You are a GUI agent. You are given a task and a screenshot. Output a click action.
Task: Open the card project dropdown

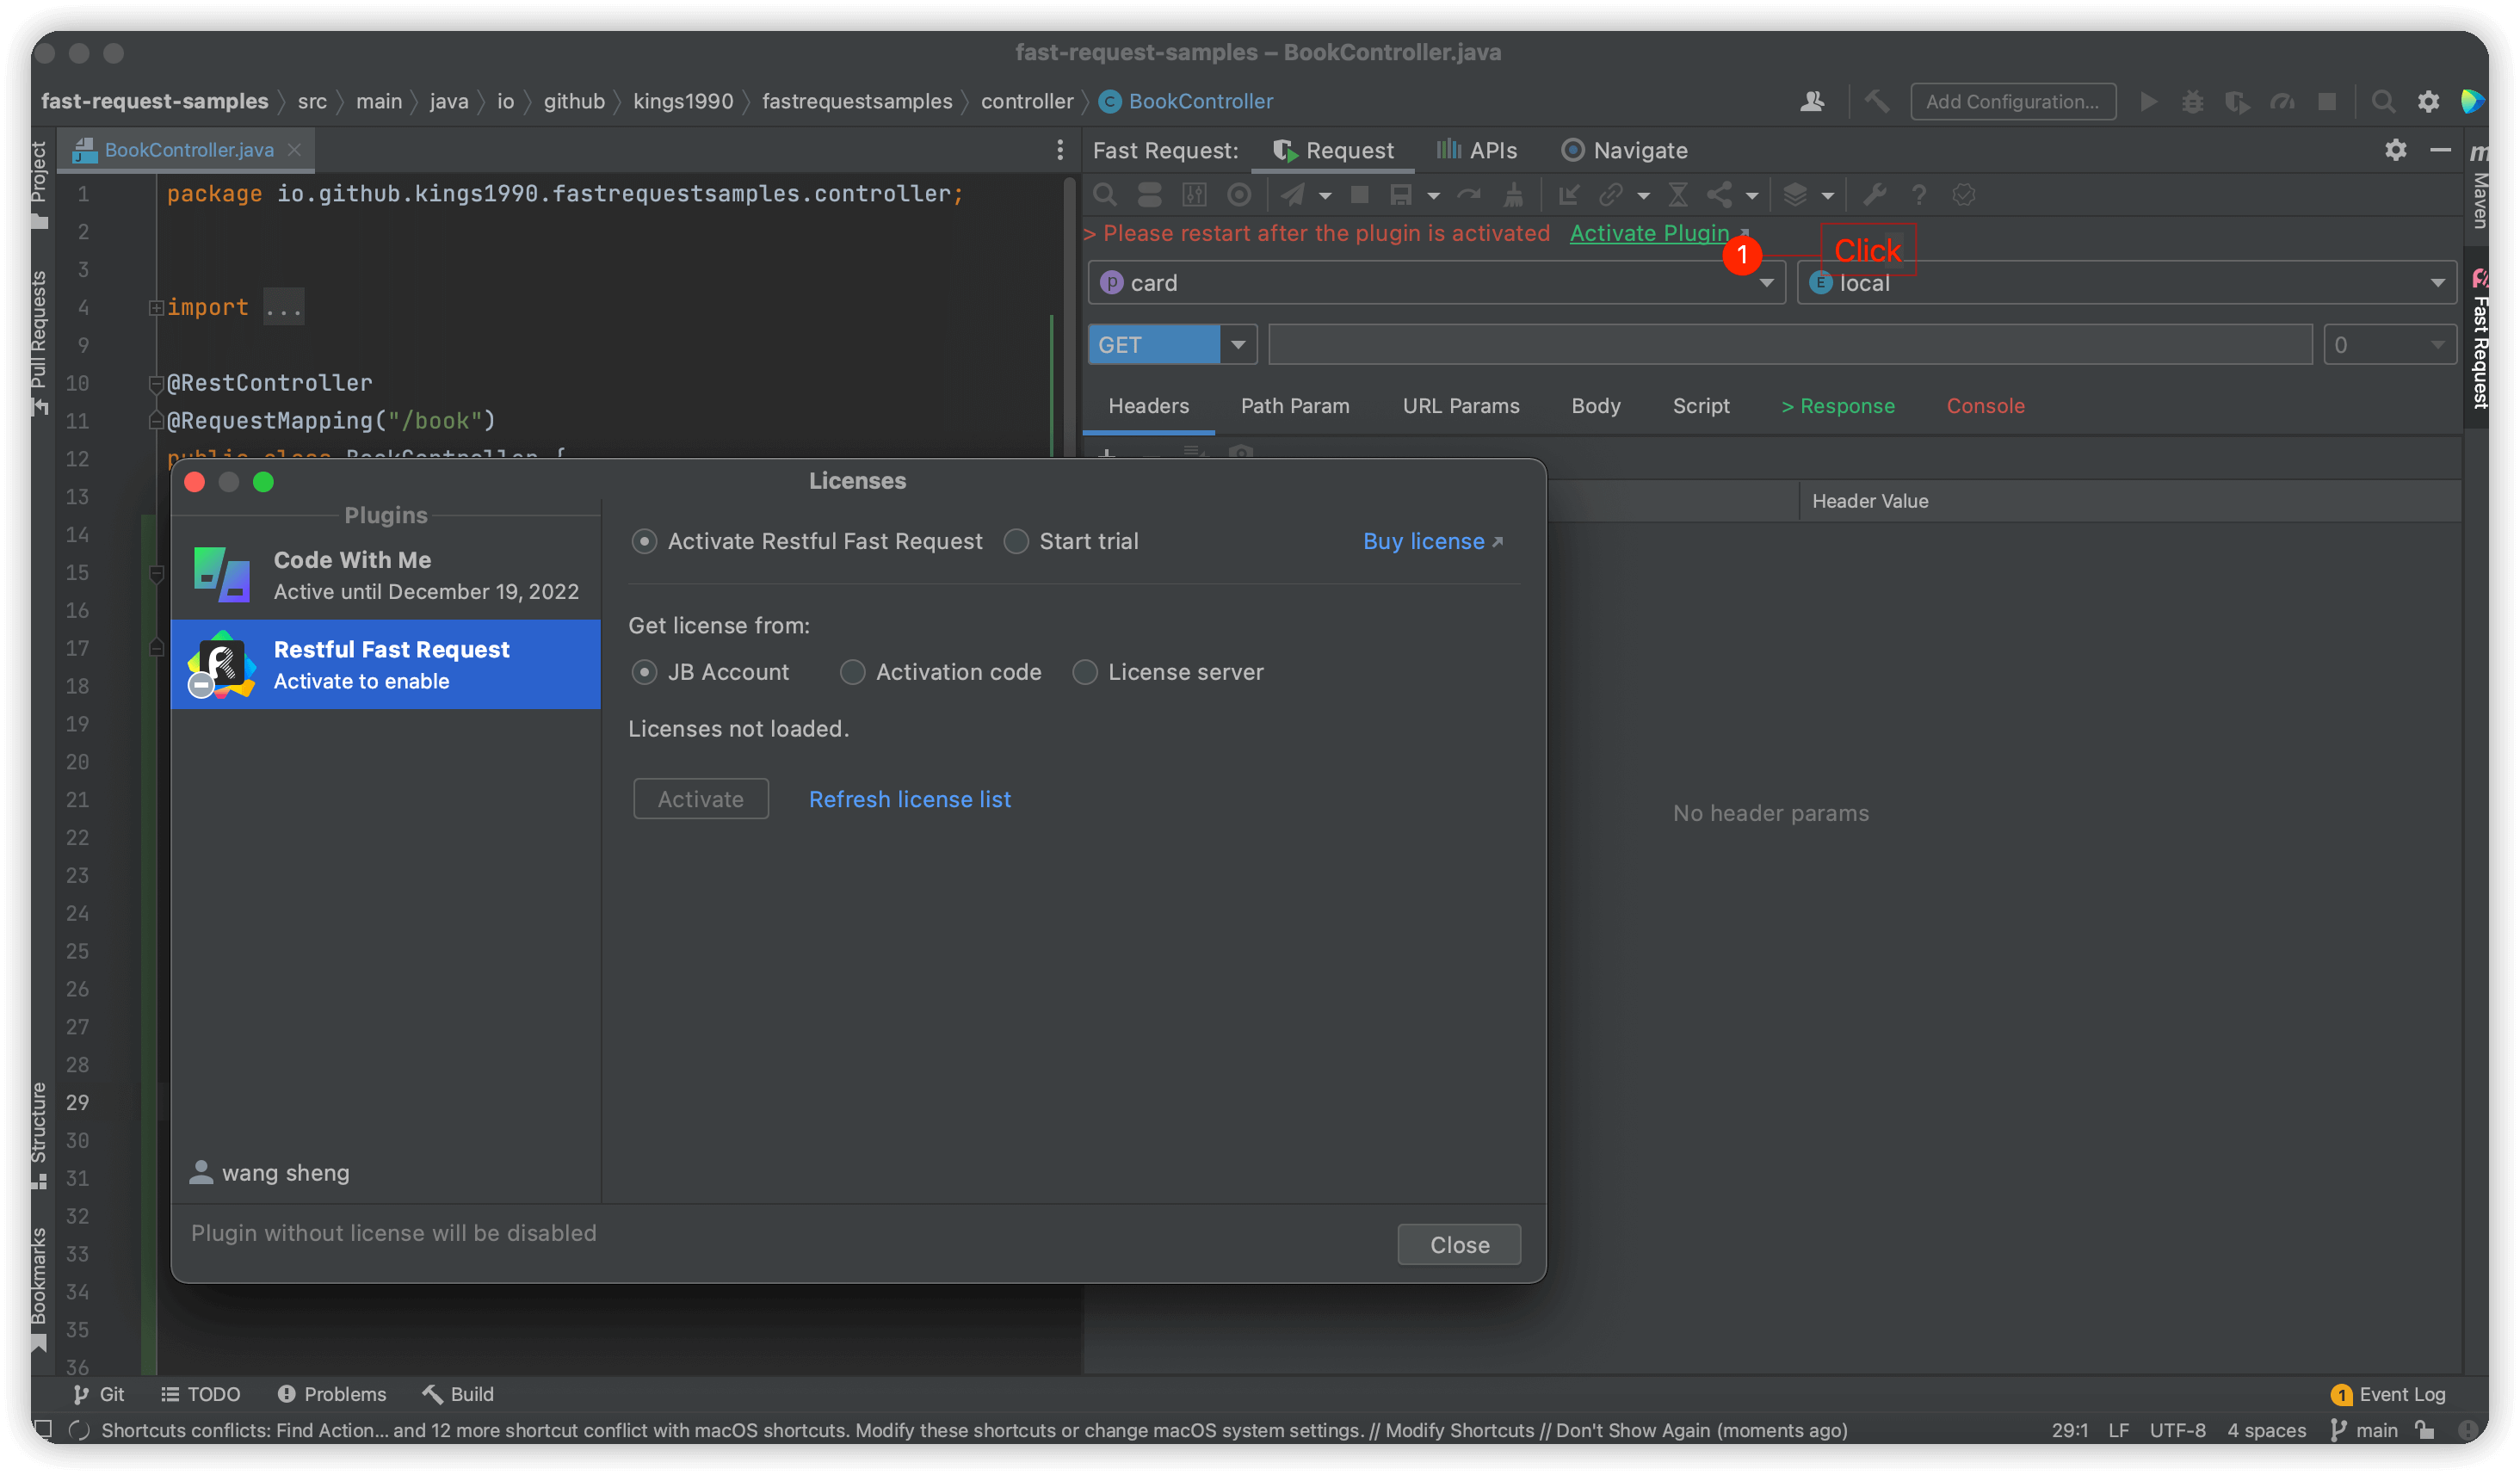coord(1767,283)
